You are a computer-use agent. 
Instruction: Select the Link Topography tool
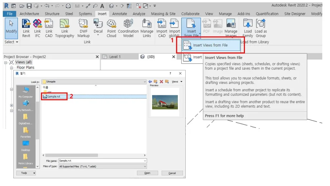(x=64, y=28)
